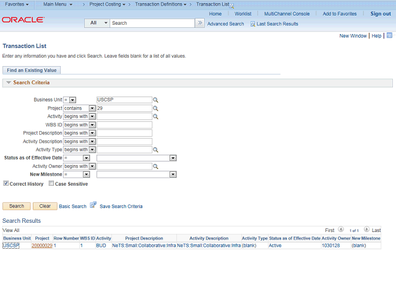The height and width of the screenshot is (297, 396).
Task: Click the personalize page icon beside Help
Action: 389,35
